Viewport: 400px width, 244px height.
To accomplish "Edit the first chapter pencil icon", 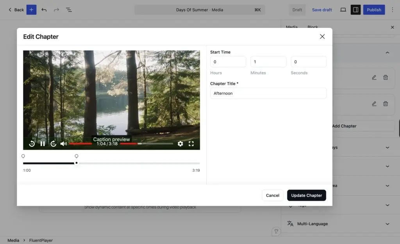I will coord(374,77).
